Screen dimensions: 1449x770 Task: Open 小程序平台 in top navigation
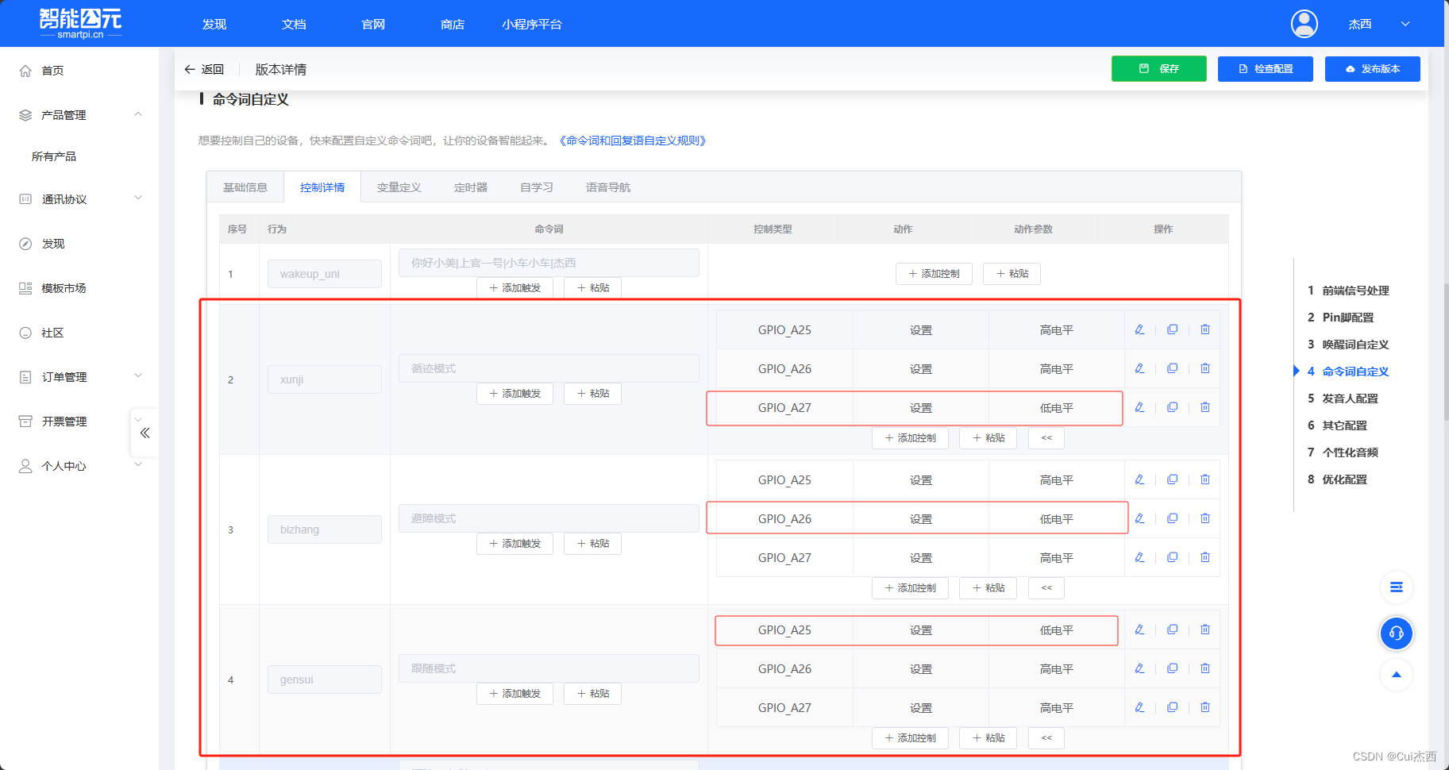[x=532, y=25]
